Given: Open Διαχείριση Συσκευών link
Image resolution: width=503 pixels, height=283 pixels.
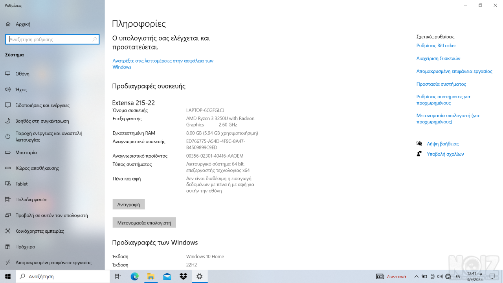Looking at the screenshot, I should (x=438, y=58).
